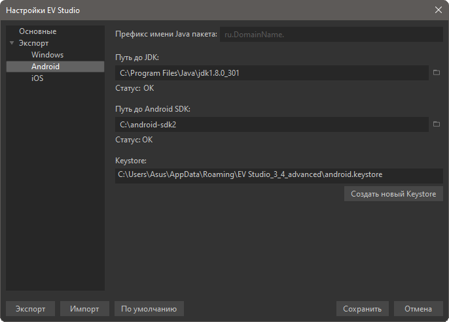449x322 pixels.
Task: Cancel the dialog with Отмена
Action: tap(418, 309)
